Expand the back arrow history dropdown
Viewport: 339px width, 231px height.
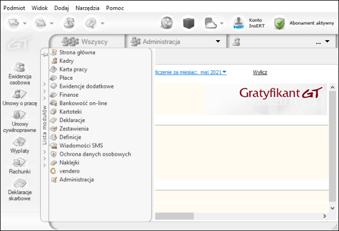[25, 23]
